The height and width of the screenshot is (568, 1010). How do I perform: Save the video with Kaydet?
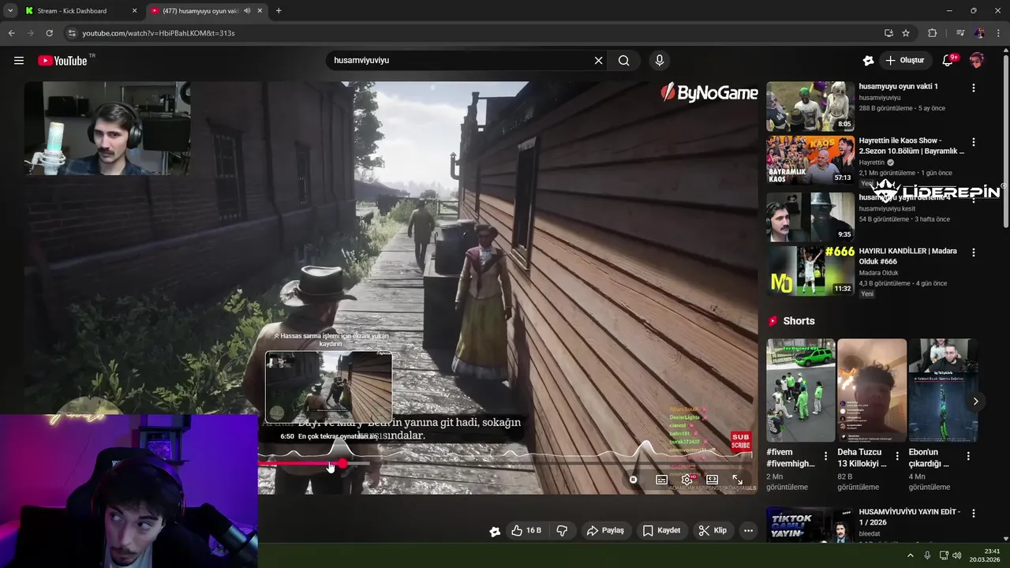tap(661, 531)
